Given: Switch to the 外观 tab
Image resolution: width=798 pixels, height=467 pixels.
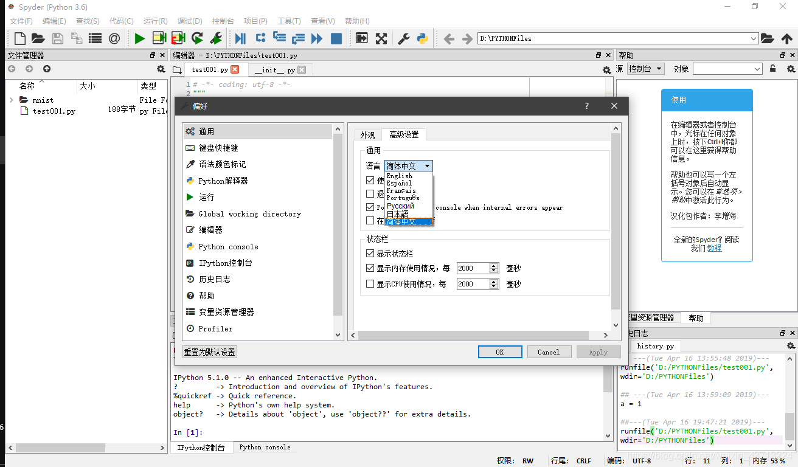Looking at the screenshot, I should click(x=367, y=135).
